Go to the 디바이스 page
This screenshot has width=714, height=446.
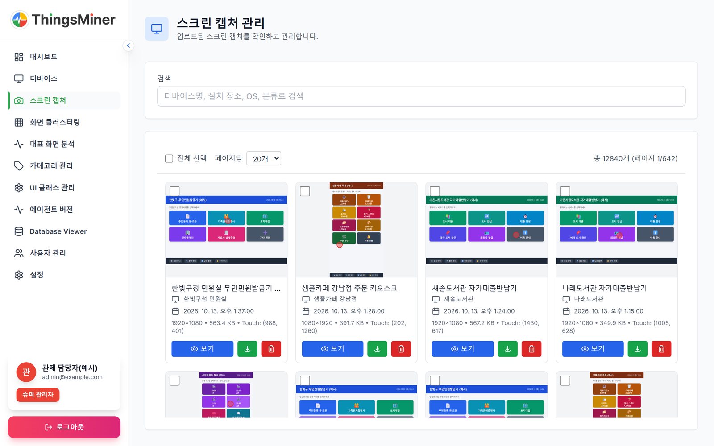pyautogui.click(x=64, y=78)
